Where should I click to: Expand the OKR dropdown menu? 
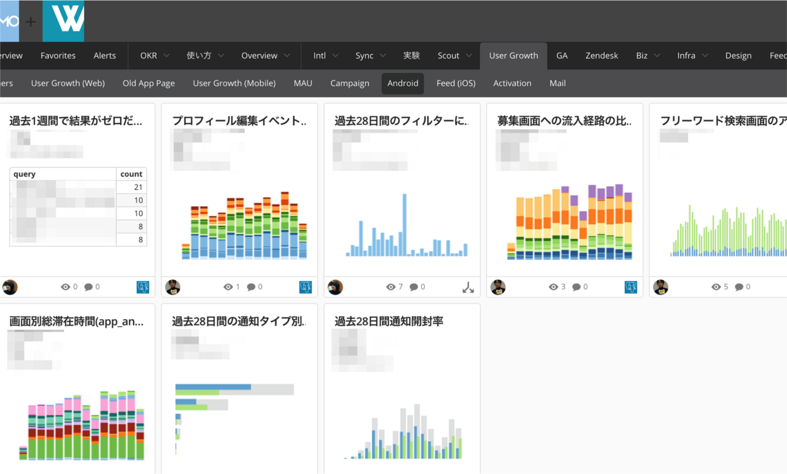click(x=156, y=55)
